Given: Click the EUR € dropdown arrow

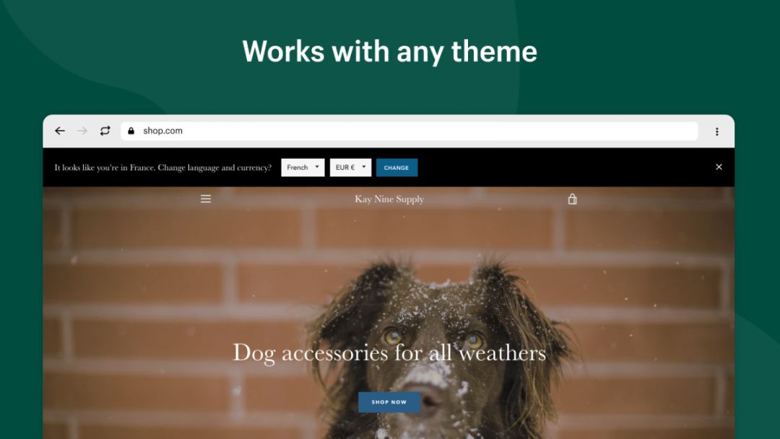Looking at the screenshot, I should point(363,167).
